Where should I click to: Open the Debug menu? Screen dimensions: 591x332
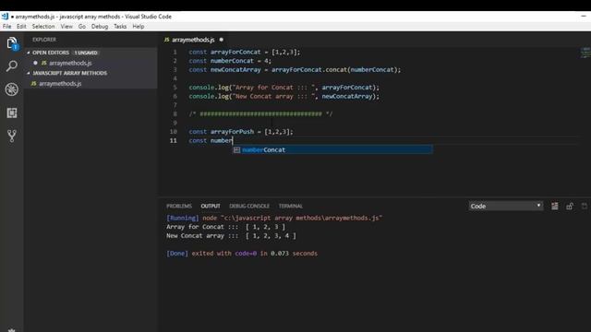pos(100,27)
